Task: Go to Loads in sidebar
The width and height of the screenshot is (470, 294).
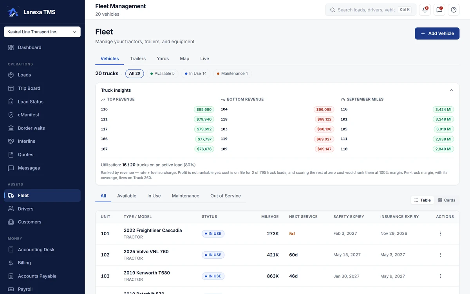Action: (42, 75)
